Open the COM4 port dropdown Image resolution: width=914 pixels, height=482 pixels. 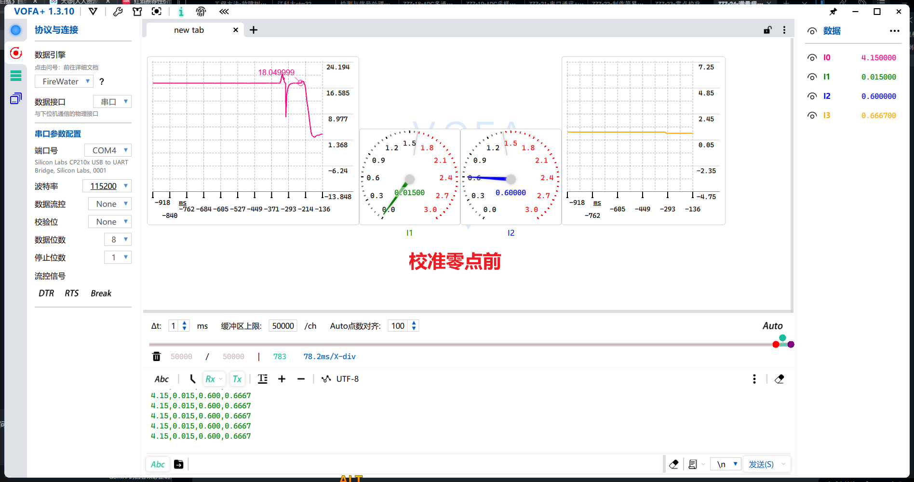(108, 150)
